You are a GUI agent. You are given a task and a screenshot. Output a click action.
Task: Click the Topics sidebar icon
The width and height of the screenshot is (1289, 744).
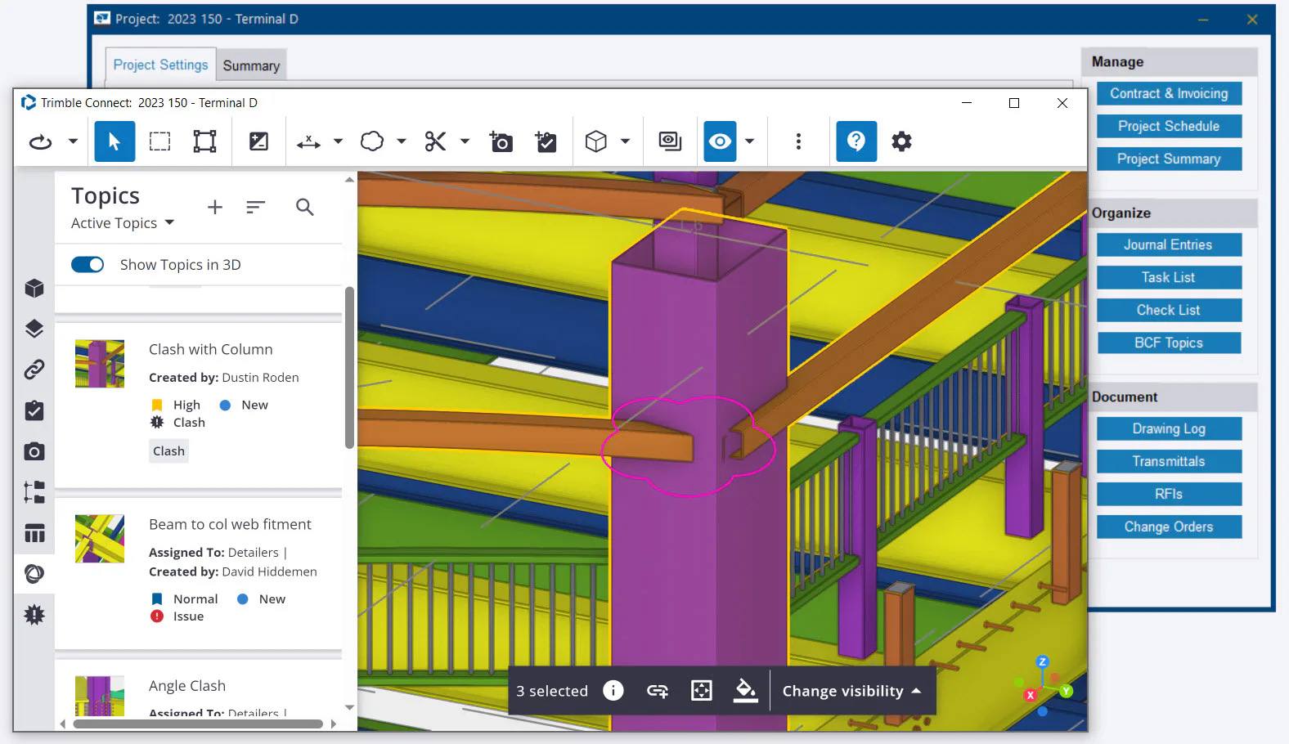point(34,574)
